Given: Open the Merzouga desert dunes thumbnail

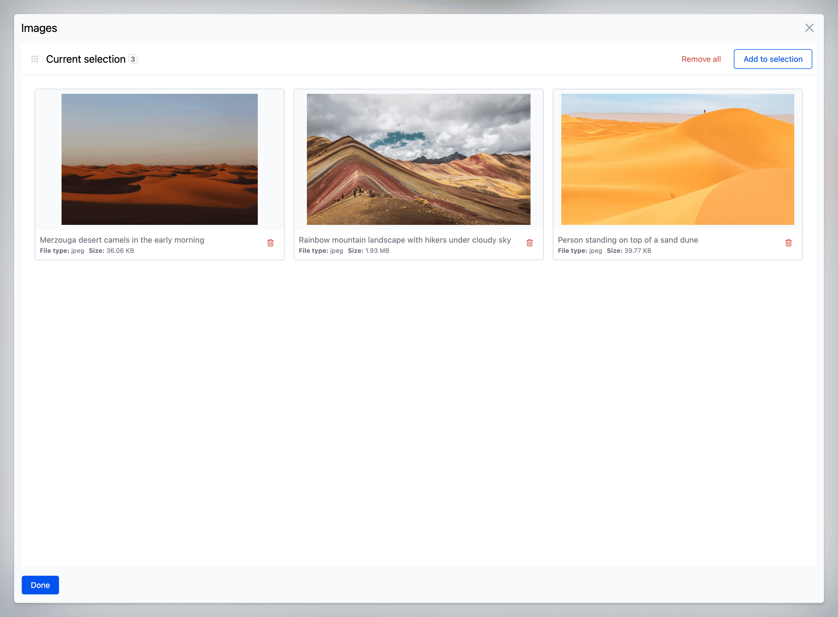Looking at the screenshot, I should (160, 159).
